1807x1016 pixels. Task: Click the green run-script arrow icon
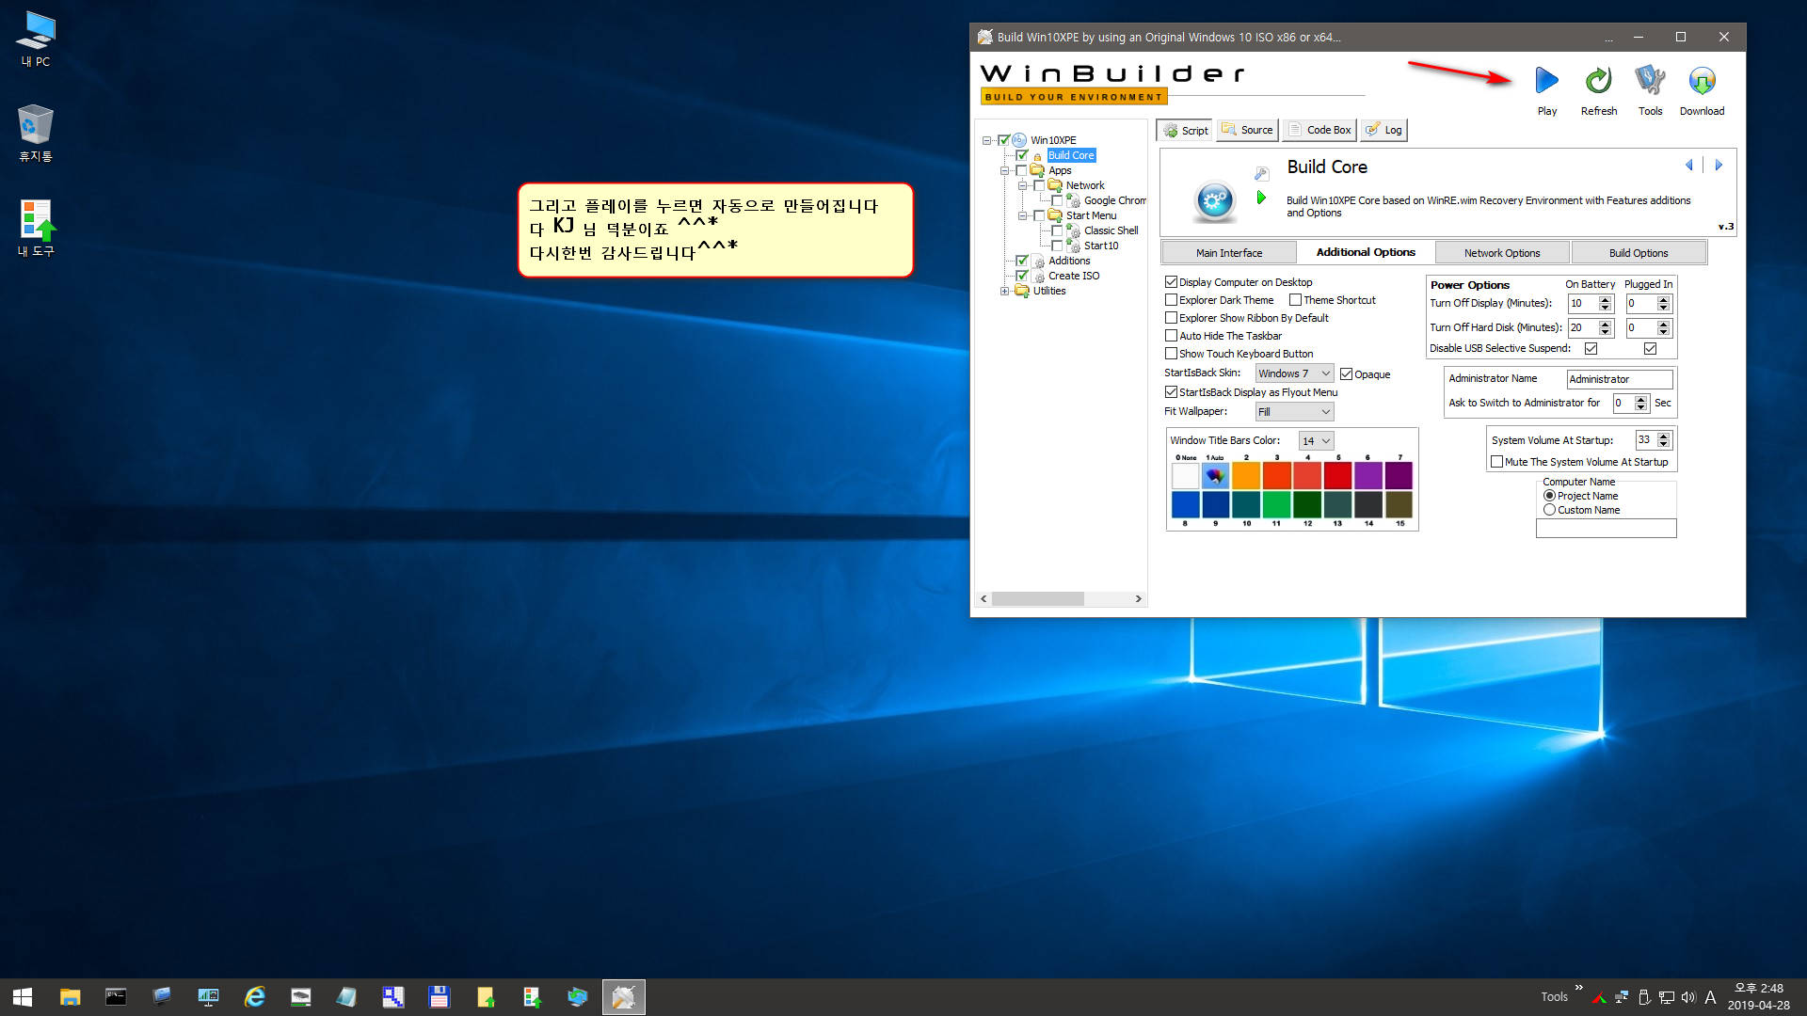(x=1261, y=198)
